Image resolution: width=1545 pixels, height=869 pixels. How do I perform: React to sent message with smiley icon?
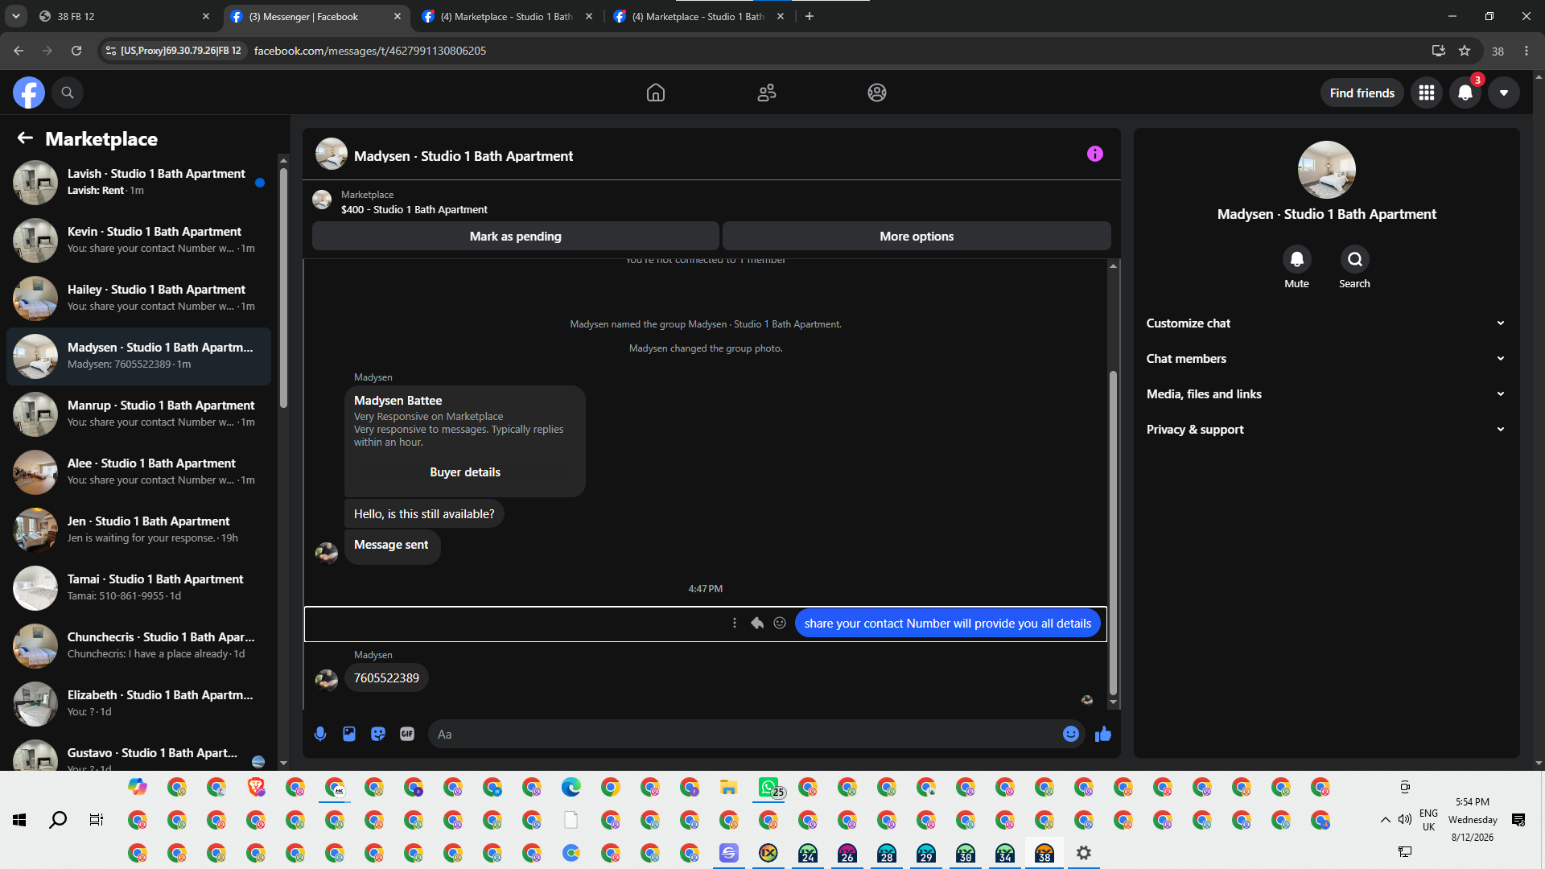point(780,623)
